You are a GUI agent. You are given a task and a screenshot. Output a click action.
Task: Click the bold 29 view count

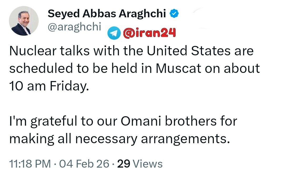click(x=124, y=164)
